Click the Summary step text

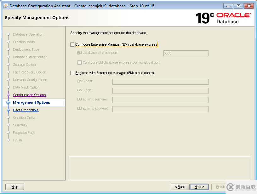pos(20,125)
